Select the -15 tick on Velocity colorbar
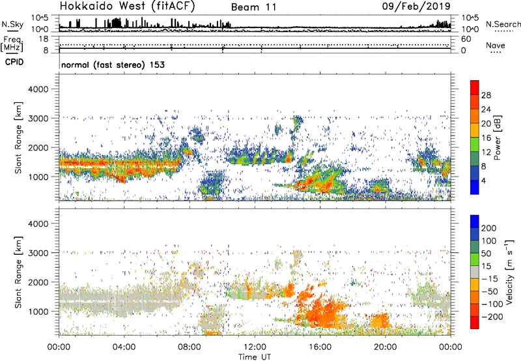 (x=490, y=279)
